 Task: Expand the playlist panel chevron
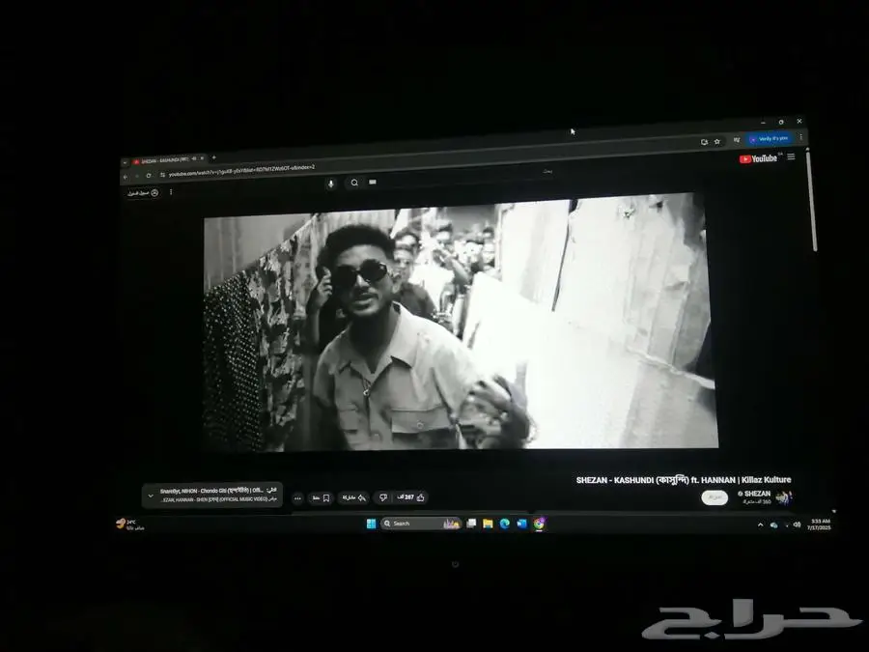click(151, 496)
